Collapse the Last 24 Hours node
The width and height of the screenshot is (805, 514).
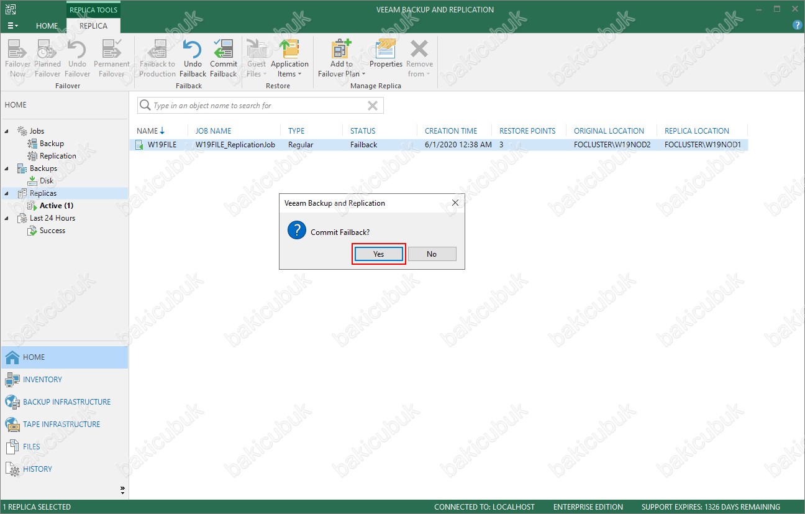(x=7, y=218)
